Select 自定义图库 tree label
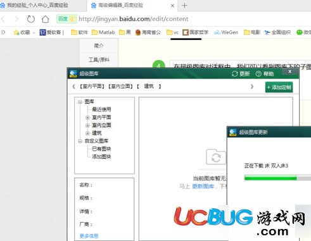 tap(96, 141)
